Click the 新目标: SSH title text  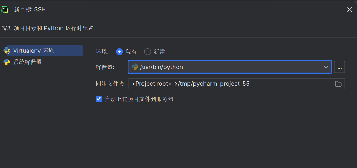[x=30, y=10]
